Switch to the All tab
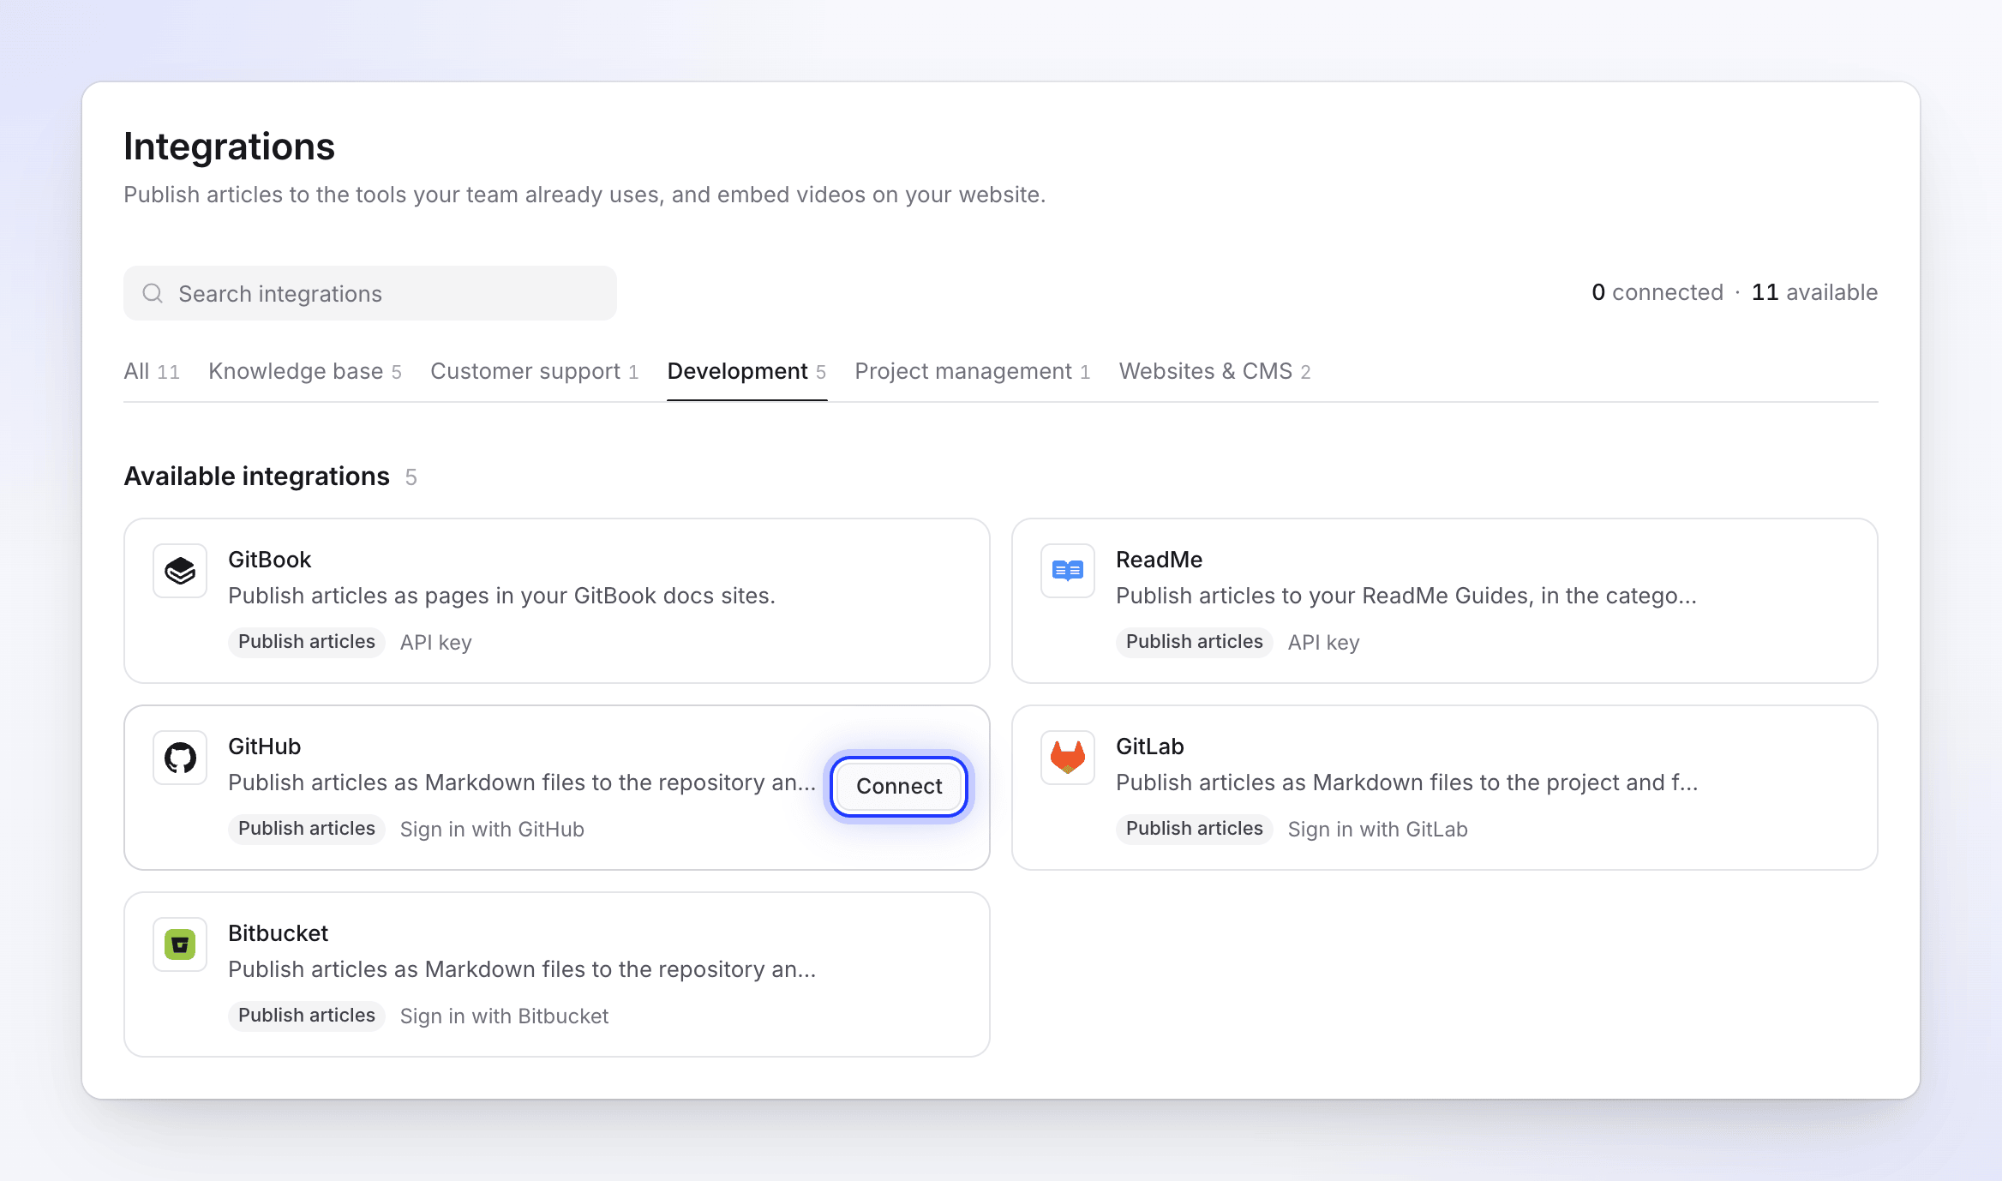 click(x=152, y=371)
